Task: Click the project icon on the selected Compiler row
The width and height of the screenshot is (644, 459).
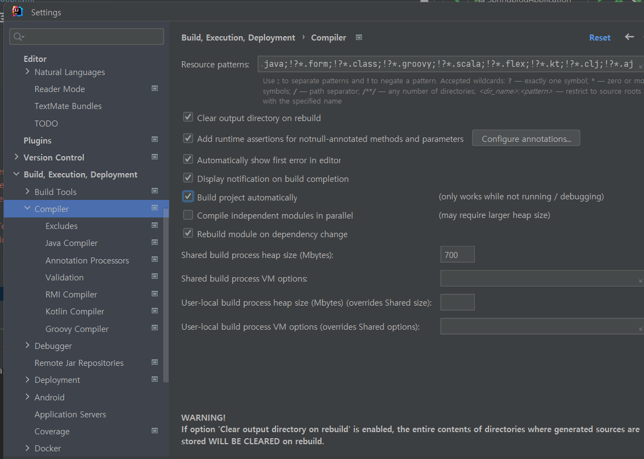Action: pos(155,208)
